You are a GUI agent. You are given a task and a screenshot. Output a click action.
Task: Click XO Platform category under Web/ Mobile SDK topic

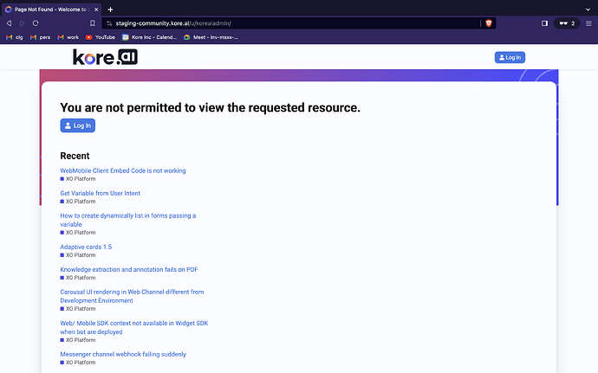78,340
